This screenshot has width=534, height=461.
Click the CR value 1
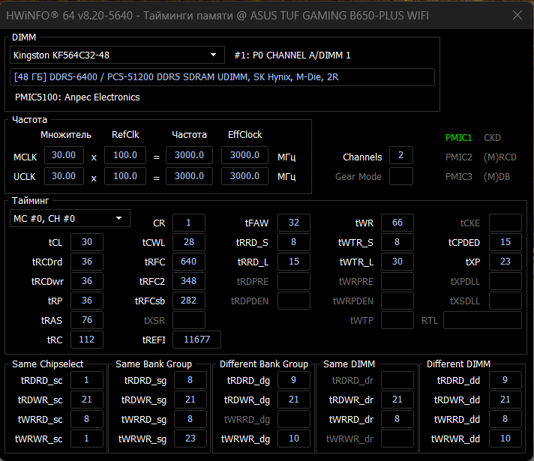189,223
